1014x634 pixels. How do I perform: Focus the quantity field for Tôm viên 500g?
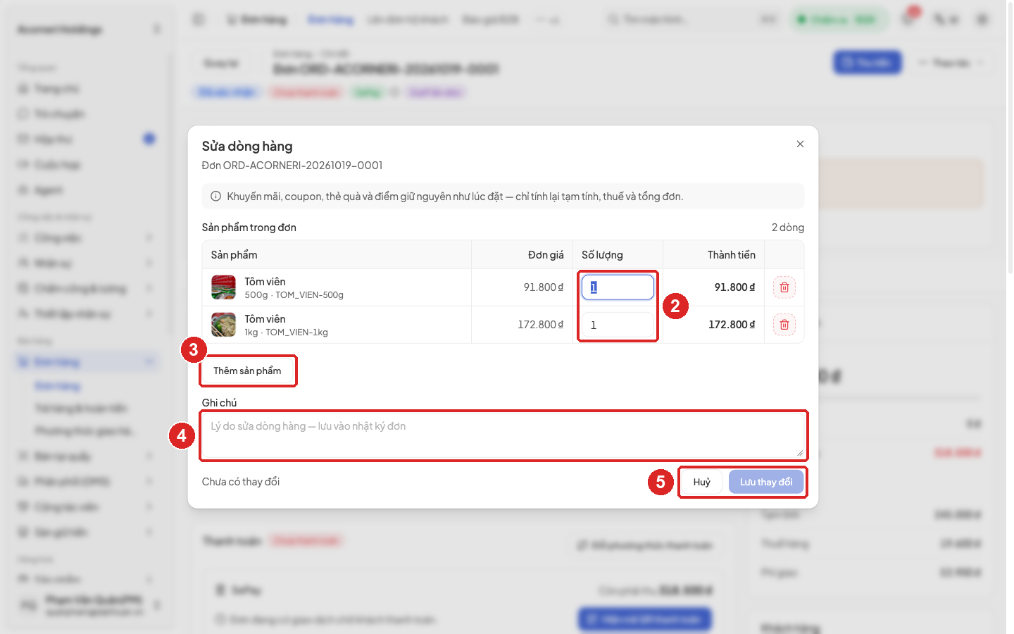(x=618, y=287)
